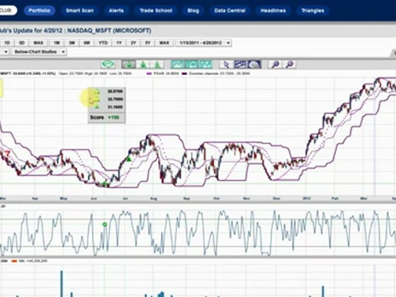Set chart range to 1M
This screenshot has height=297, width=396.
pos(57,43)
